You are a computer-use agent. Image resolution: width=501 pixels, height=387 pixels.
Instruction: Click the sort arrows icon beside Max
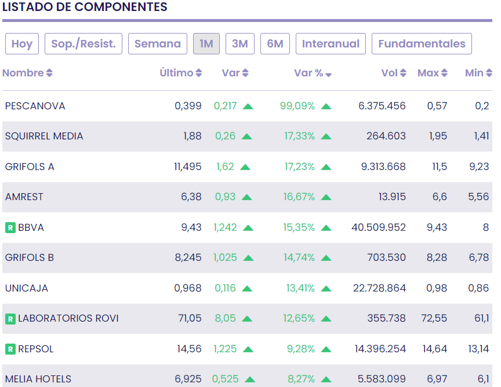coord(444,73)
